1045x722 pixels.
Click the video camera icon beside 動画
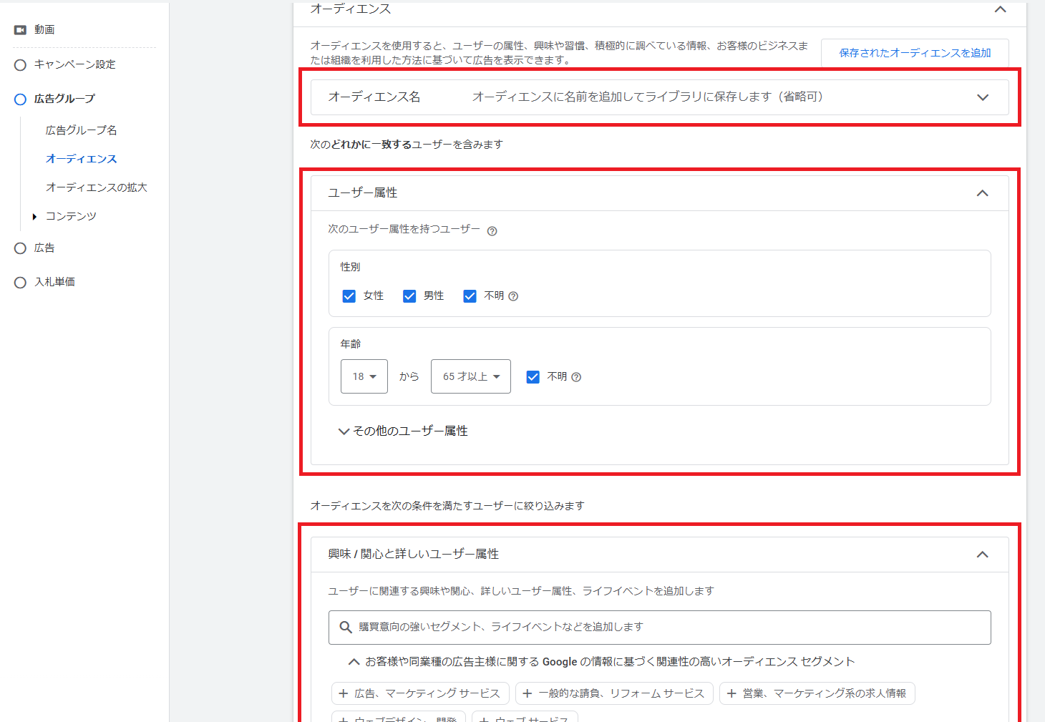point(20,30)
